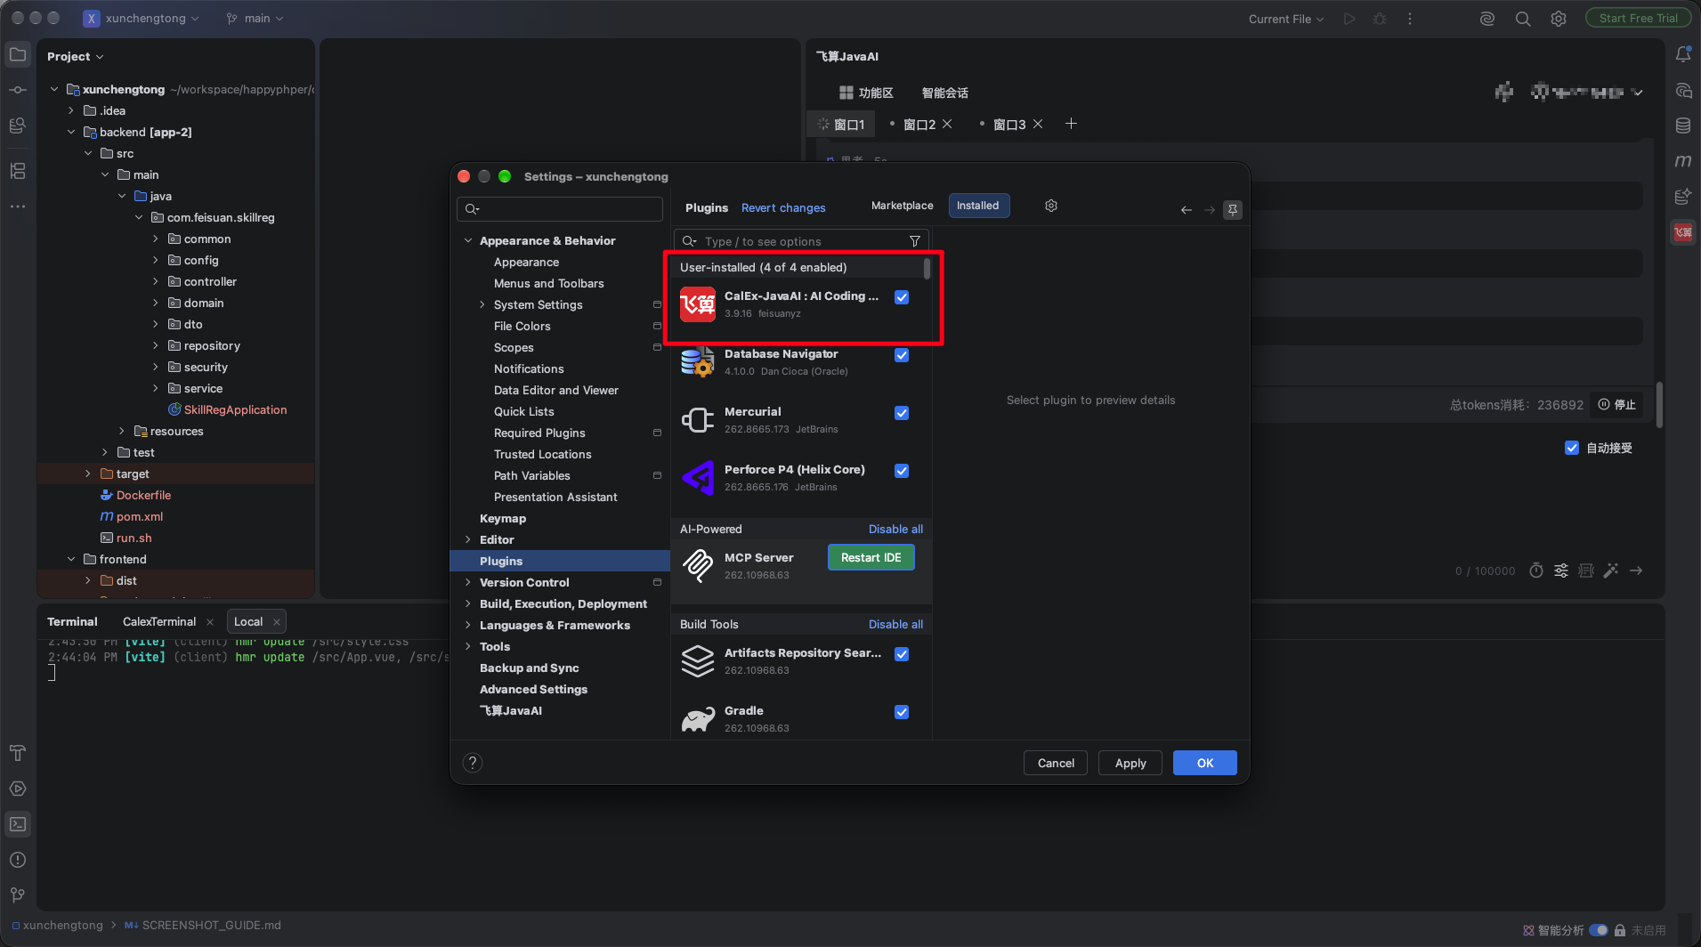This screenshot has height=947, width=1701.
Task: Go back using Settings left arrow
Action: pyautogui.click(x=1187, y=210)
